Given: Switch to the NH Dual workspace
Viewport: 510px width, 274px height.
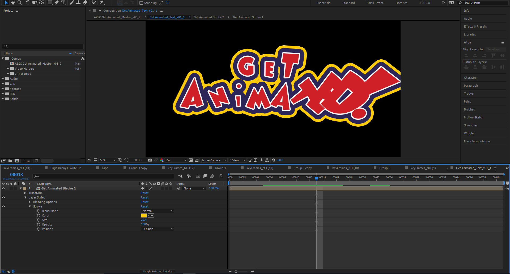Looking at the screenshot, I should 425,3.
